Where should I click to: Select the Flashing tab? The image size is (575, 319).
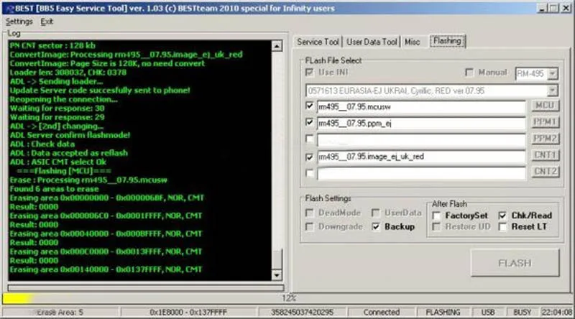pos(447,41)
